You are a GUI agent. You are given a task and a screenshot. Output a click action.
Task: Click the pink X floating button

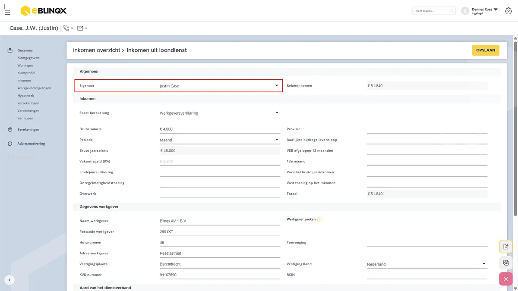[506, 279]
